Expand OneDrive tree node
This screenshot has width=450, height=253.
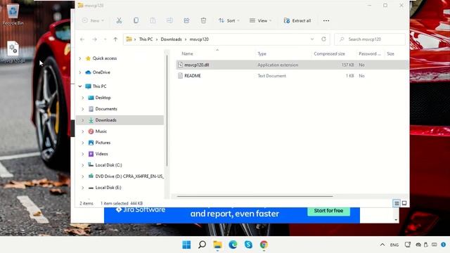[80, 72]
